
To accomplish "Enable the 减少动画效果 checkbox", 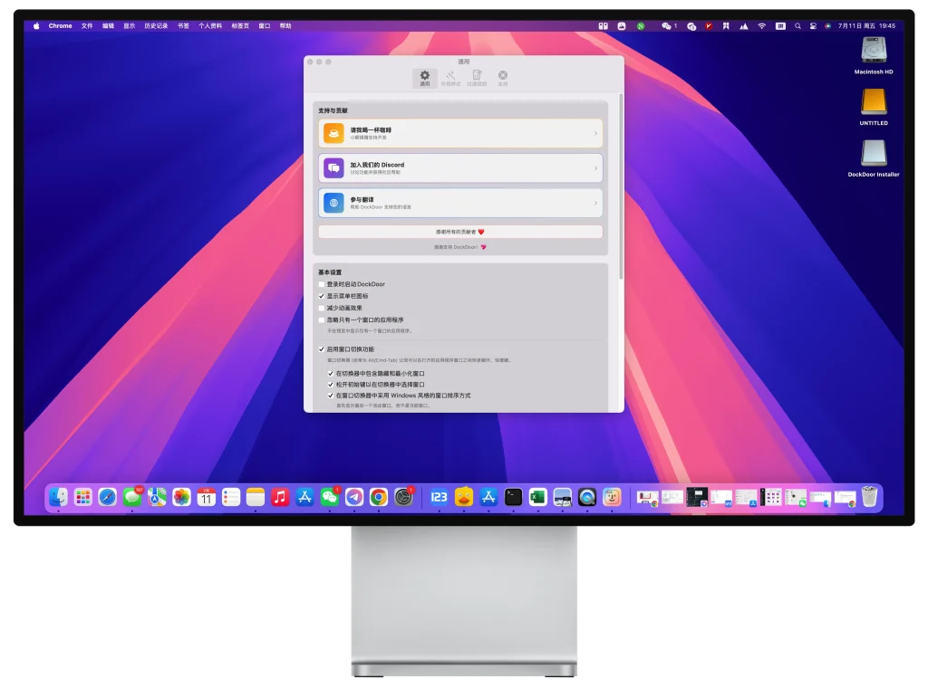I will [x=320, y=308].
